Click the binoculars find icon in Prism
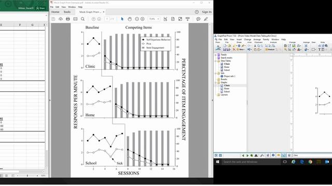Image resolution: width=332 pixels, height=186 pixels. pyautogui.click(x=256, y=156)
